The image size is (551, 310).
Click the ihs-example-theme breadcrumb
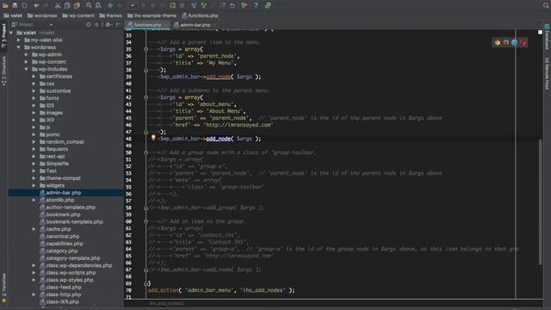click(x=152, y=15)
